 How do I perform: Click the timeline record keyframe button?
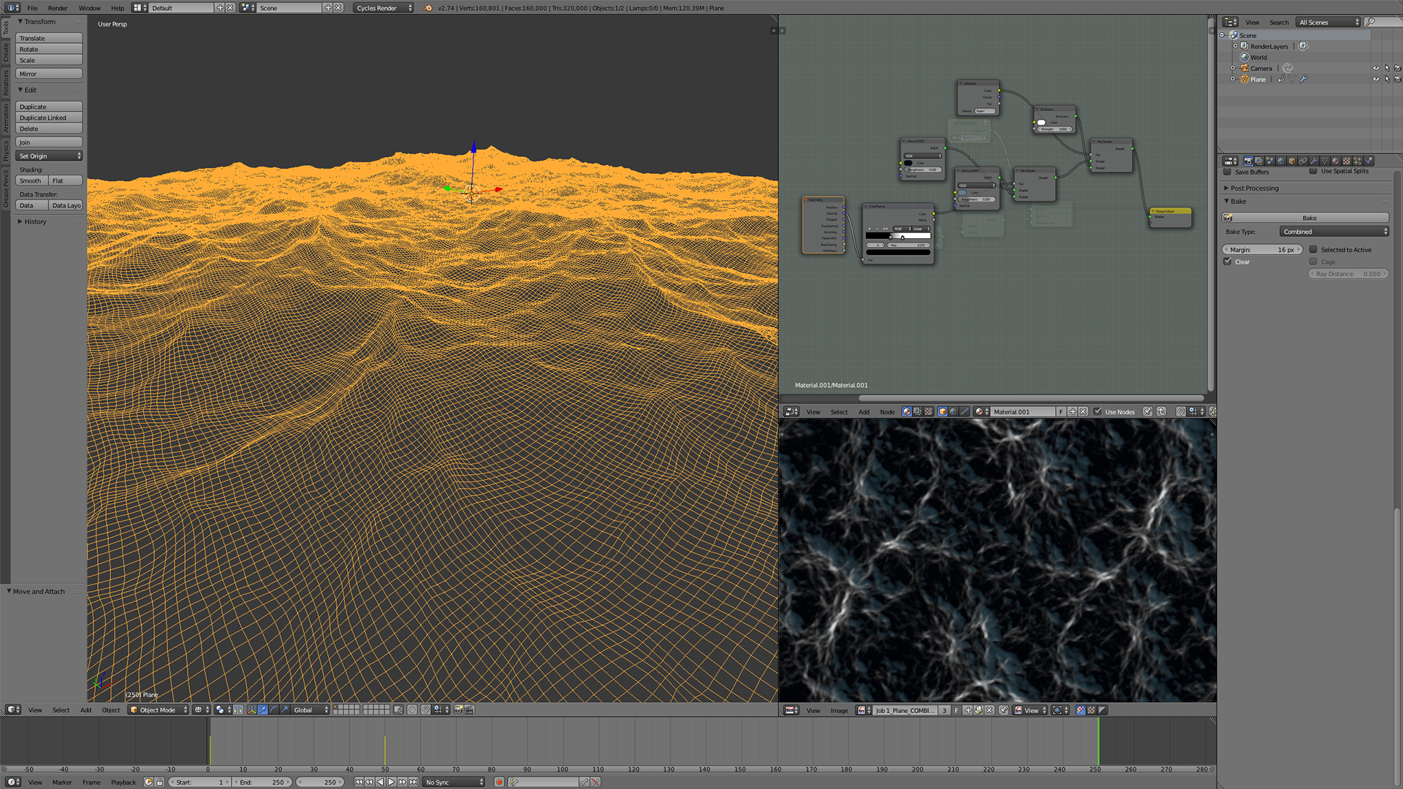(500, 782)
